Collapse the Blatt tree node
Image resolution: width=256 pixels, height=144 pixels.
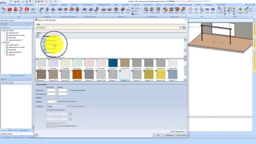point(2,43)
